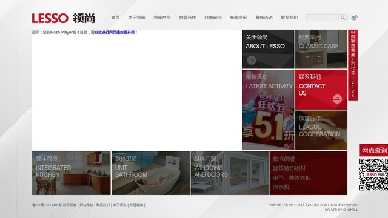The image size is (388, 218).
Task: Click the POWER BY SHUNDA text
Action: (x=341, y=210)
